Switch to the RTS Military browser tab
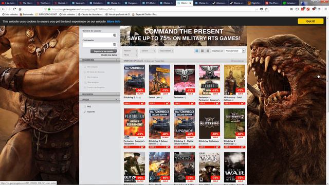The image size is (329, 185). [x=150, y=3]
